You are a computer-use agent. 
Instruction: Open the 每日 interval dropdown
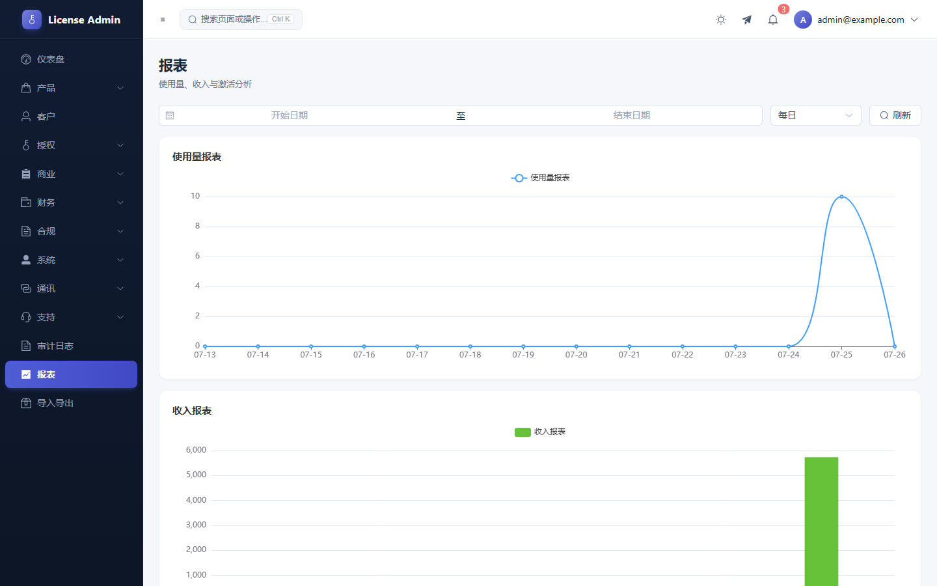coord(816,115)
